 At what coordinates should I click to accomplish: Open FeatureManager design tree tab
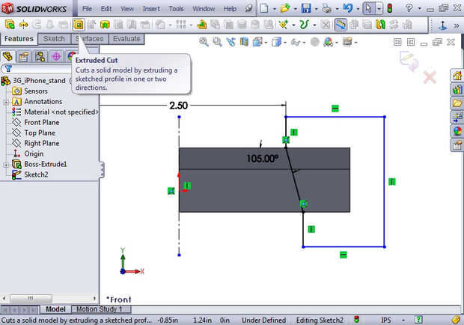click(x=7, y=56)
